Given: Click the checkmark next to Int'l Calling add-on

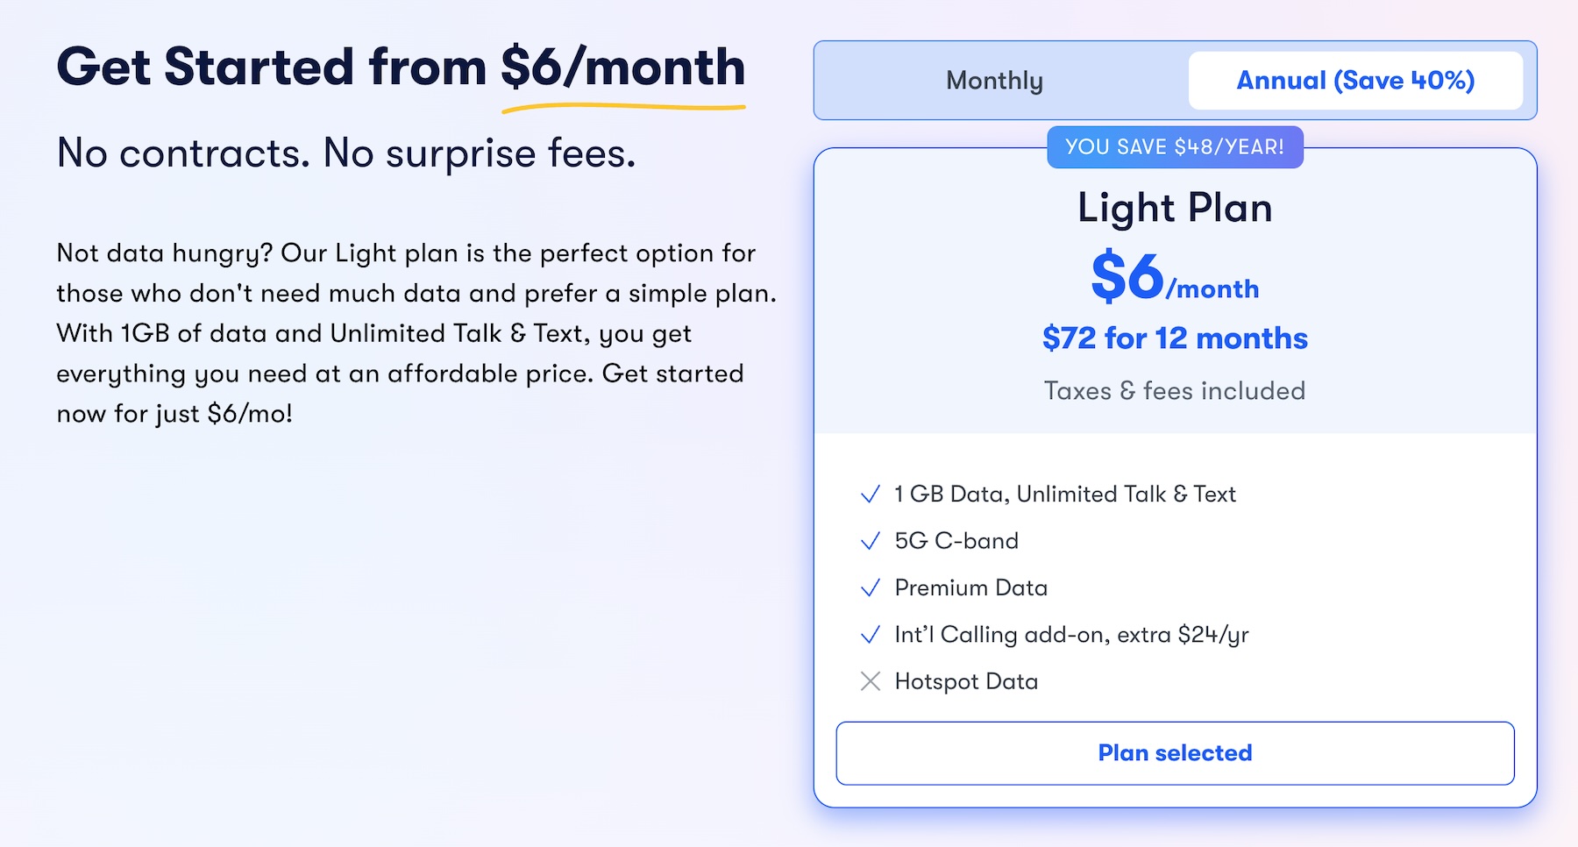Looking at the screenshot, I should tap(870, 635).
